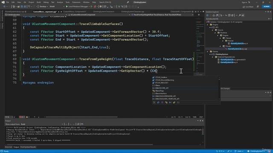
Task: Click the green play icon of Local Windows Debugger
Action: [67, 7]
